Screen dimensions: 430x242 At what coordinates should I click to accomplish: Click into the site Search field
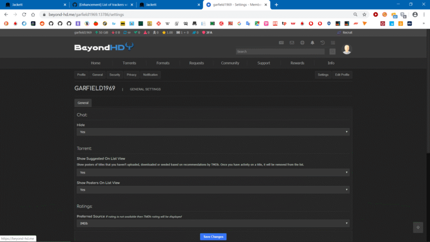point(280,51)
